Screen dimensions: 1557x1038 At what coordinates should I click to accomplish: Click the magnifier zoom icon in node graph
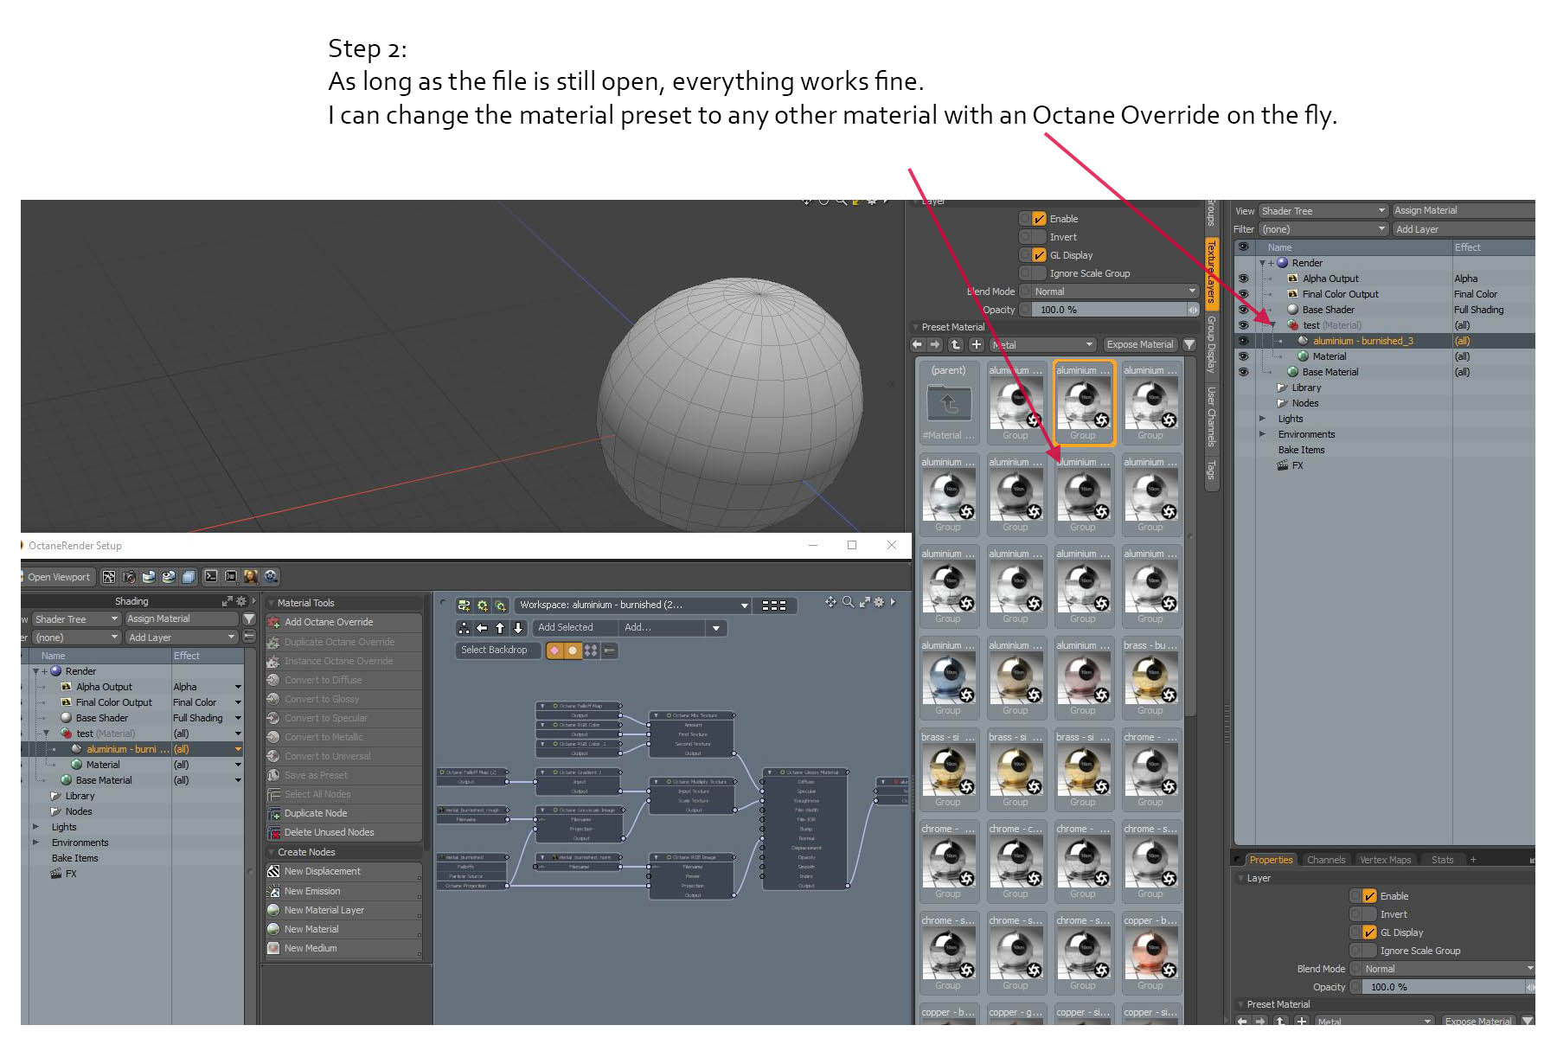[x=849, y=602]
